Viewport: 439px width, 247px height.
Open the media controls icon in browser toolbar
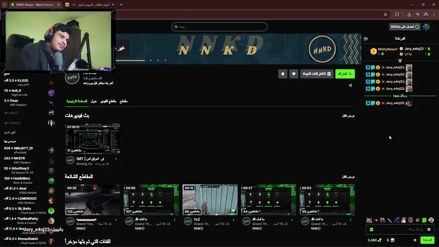(417, 14)
